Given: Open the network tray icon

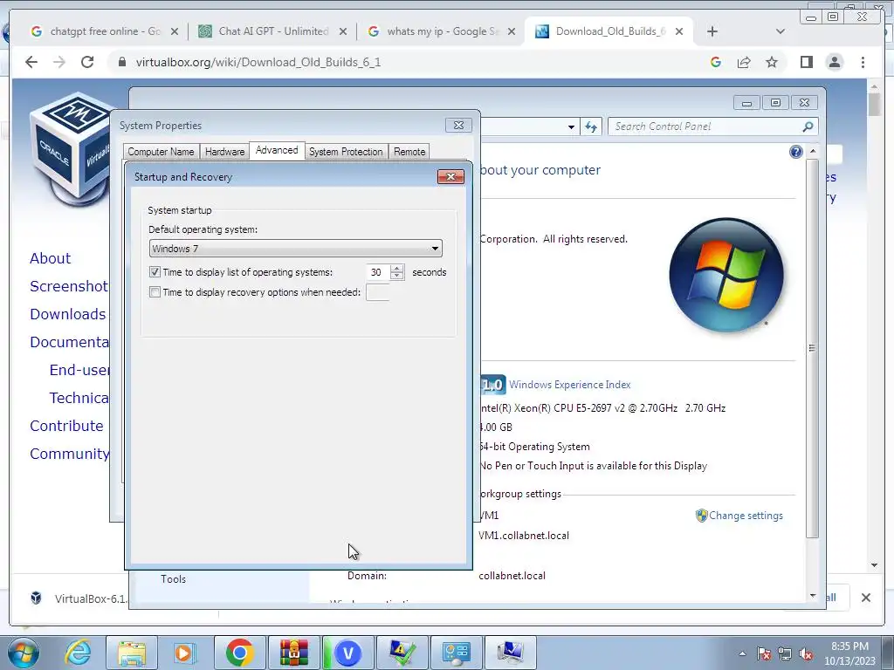Looking at the screenshot, I should [785, 654].
